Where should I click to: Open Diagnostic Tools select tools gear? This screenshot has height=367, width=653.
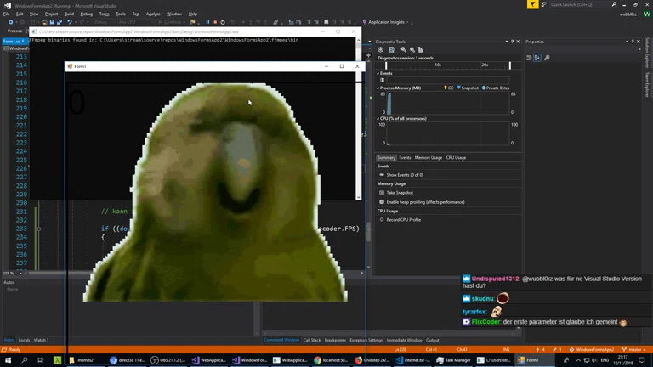pos(380,49)
